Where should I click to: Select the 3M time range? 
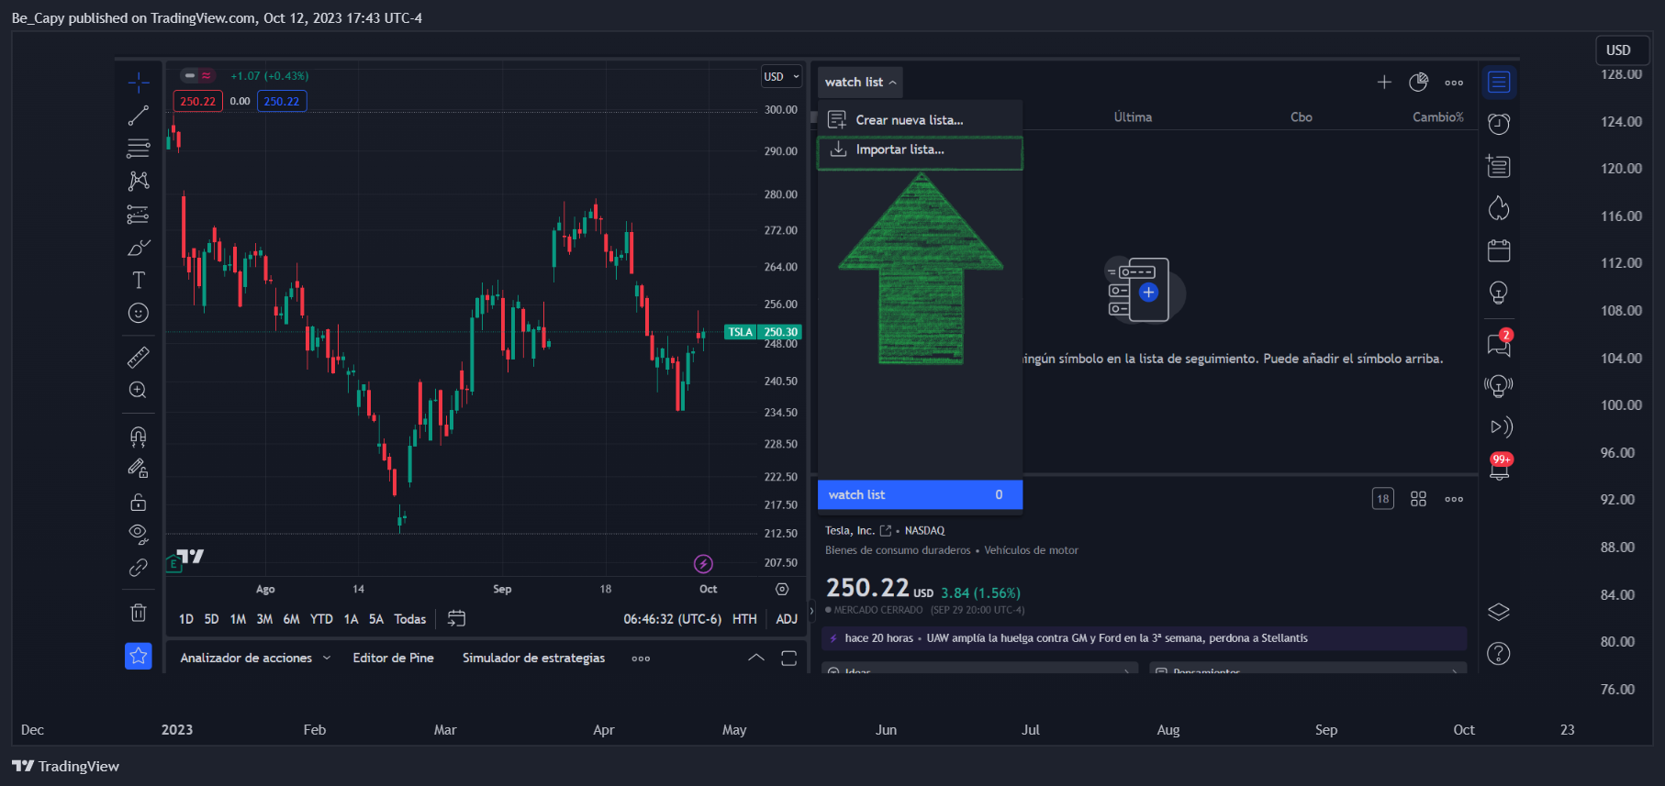coord(264,619)
